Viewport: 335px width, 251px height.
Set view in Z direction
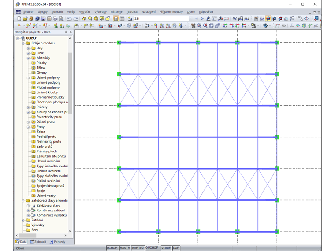click(237, 26)
